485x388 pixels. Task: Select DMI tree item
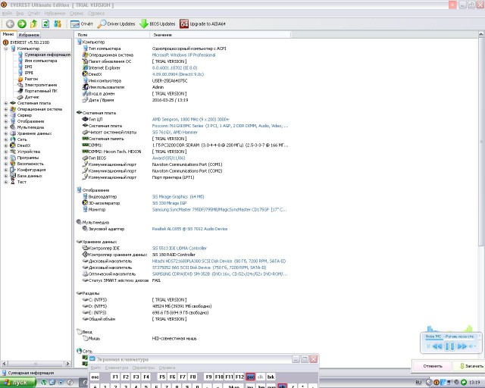(29, 67)
